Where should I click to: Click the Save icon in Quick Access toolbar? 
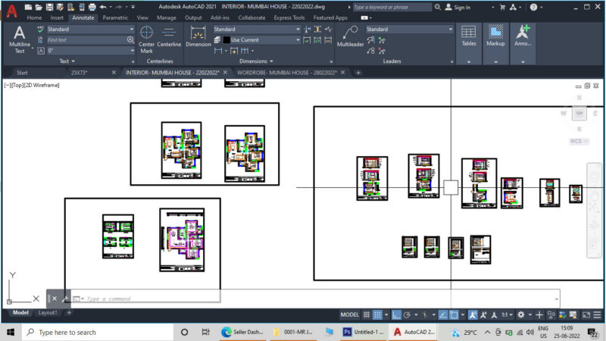[49, 7]
